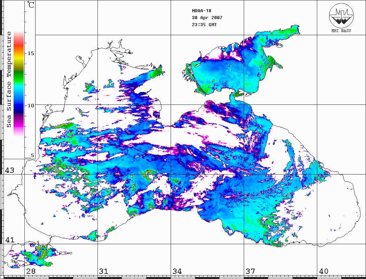The width and height of the screenshot is (366, 279).
Task: Click longitude label '40'
Action: click(324, 271)
